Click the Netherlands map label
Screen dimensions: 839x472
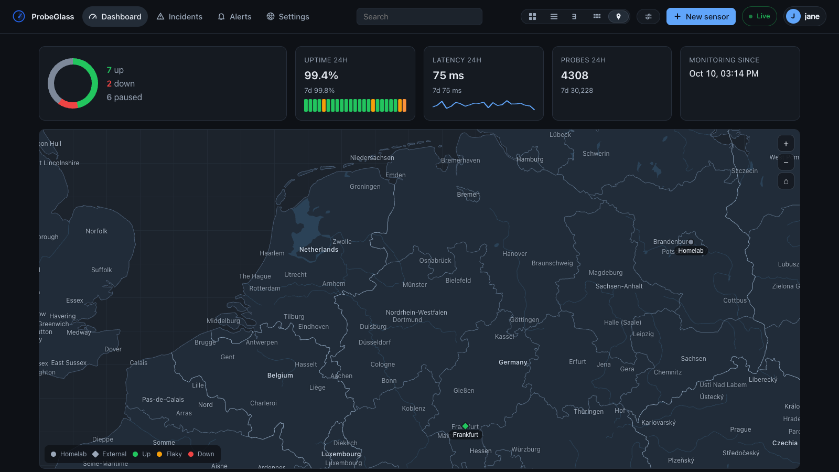319,250
